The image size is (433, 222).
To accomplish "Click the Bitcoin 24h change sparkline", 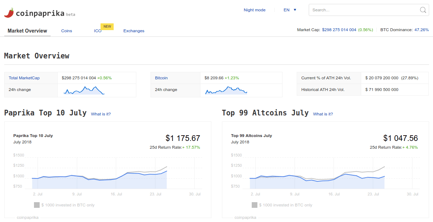I will point(226,91).
